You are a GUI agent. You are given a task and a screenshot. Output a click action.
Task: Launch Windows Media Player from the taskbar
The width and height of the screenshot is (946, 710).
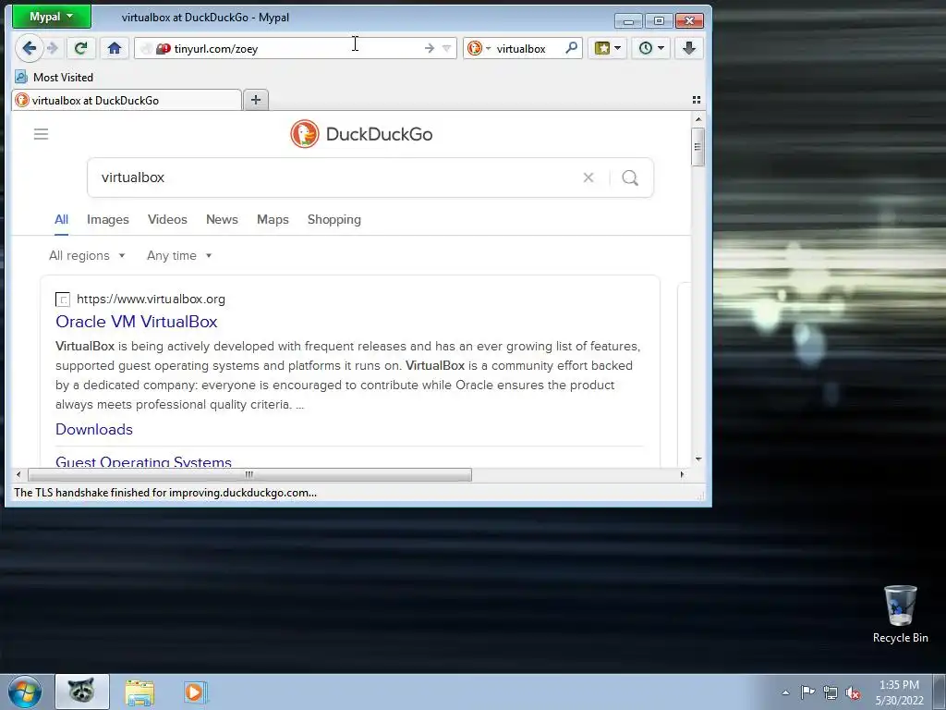194,692
